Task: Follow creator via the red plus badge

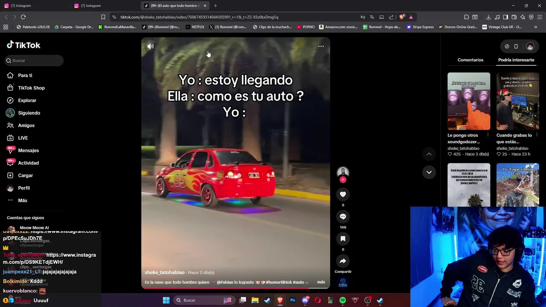Action: [x=343, y=180]
